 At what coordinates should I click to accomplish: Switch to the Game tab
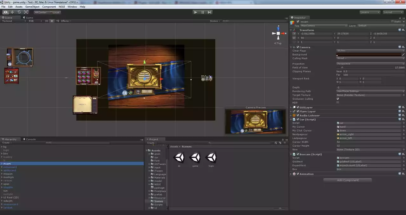point(29,18)
